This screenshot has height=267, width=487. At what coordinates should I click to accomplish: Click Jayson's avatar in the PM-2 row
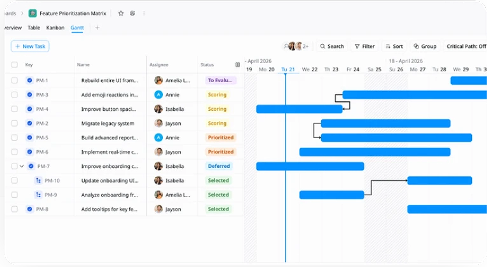[158, 123]
